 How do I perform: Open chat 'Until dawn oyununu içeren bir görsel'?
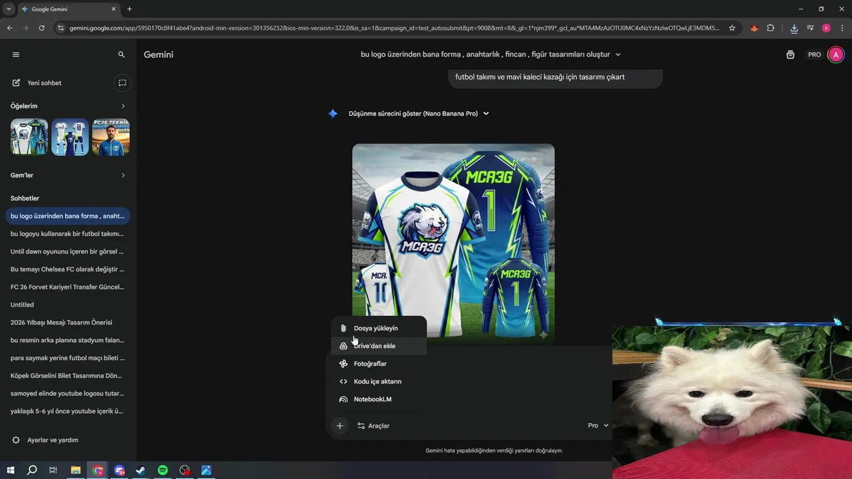point(67,251)
